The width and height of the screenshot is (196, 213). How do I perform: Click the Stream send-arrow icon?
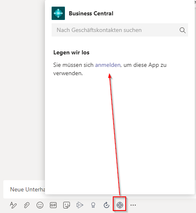pyautogui.click(x=80, y=205)
